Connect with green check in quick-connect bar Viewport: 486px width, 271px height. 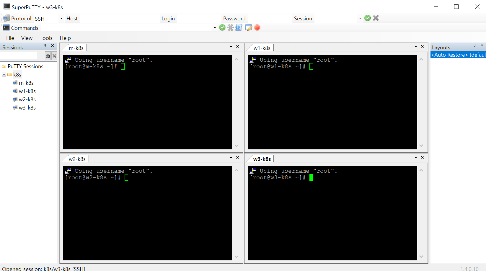(368, 18)
